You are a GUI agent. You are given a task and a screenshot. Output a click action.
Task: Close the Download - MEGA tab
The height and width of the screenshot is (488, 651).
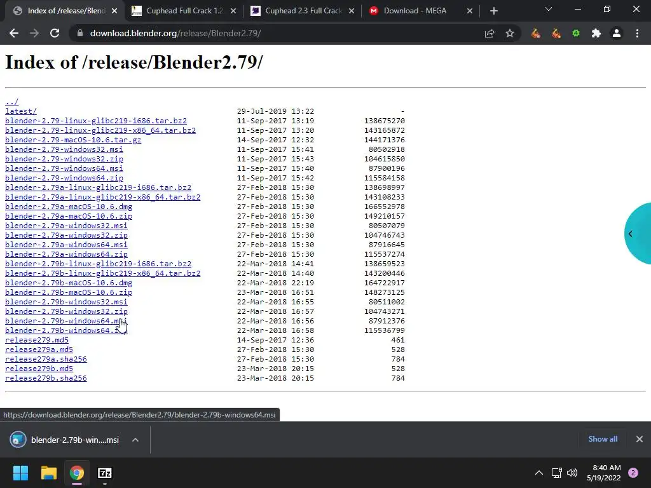[x=470, y=11]
